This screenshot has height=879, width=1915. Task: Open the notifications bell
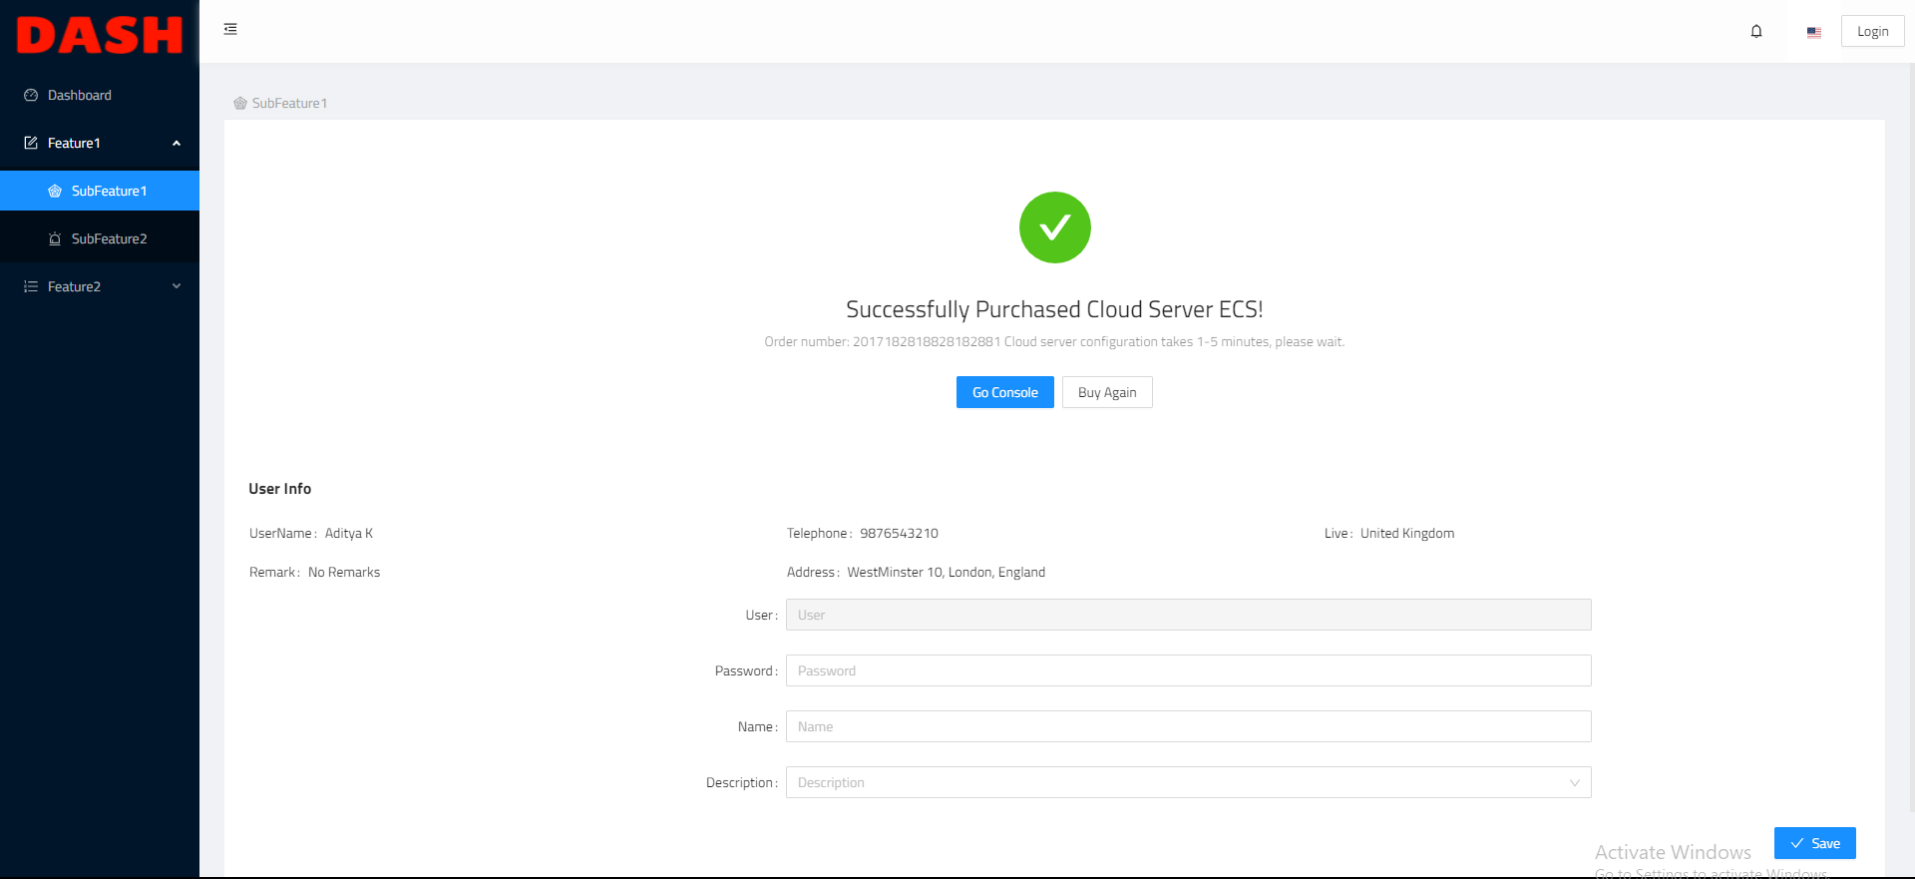coord(1756,32)
